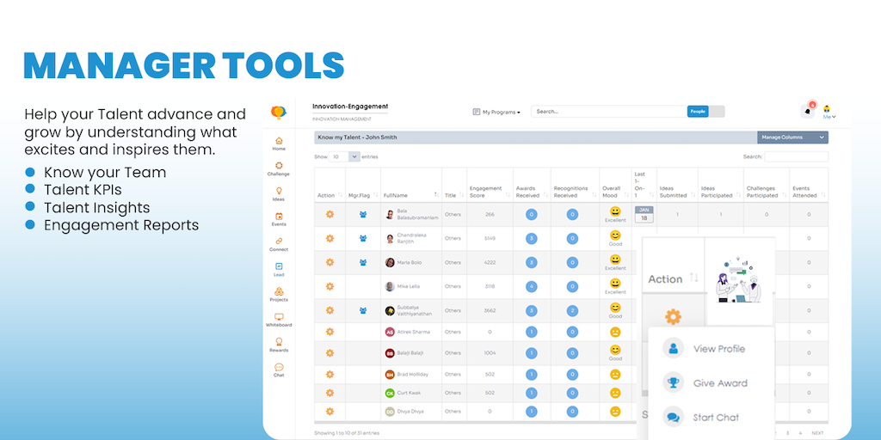Open the Projects sidebar icon

tap(279, 291)
